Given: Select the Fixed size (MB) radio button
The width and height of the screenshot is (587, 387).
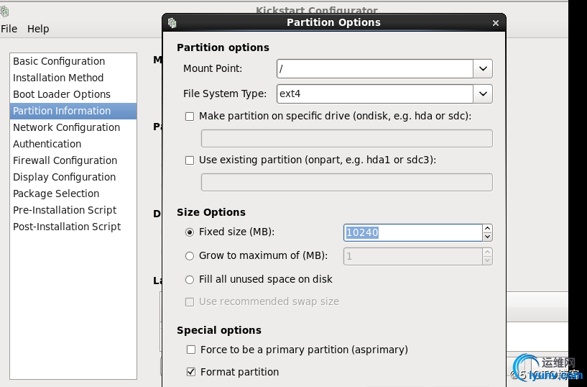Looking at the screenshot, I should pyautogui.click(x=190, y=232).
